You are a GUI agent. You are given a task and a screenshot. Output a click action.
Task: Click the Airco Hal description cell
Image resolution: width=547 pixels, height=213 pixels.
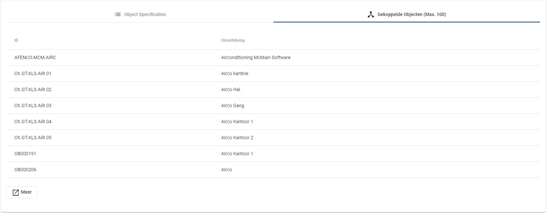coord(231,89)
